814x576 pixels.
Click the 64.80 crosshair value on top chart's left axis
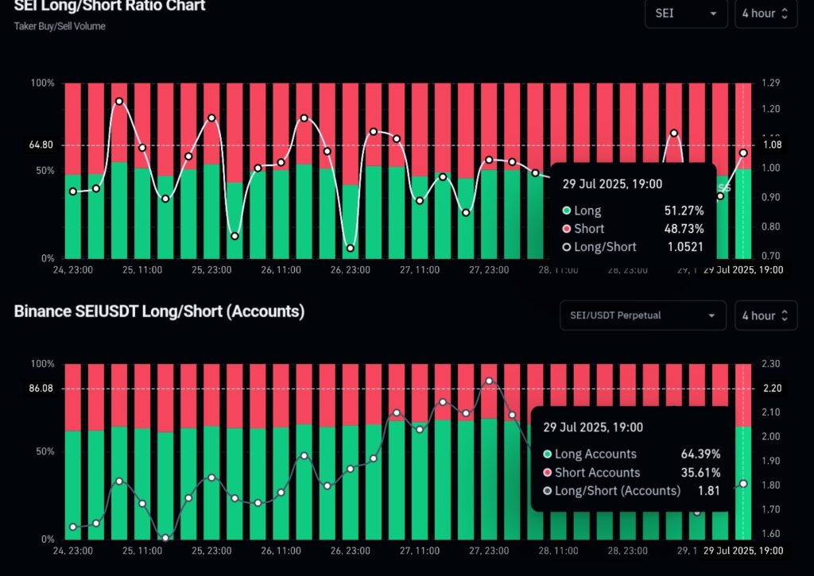41,145
